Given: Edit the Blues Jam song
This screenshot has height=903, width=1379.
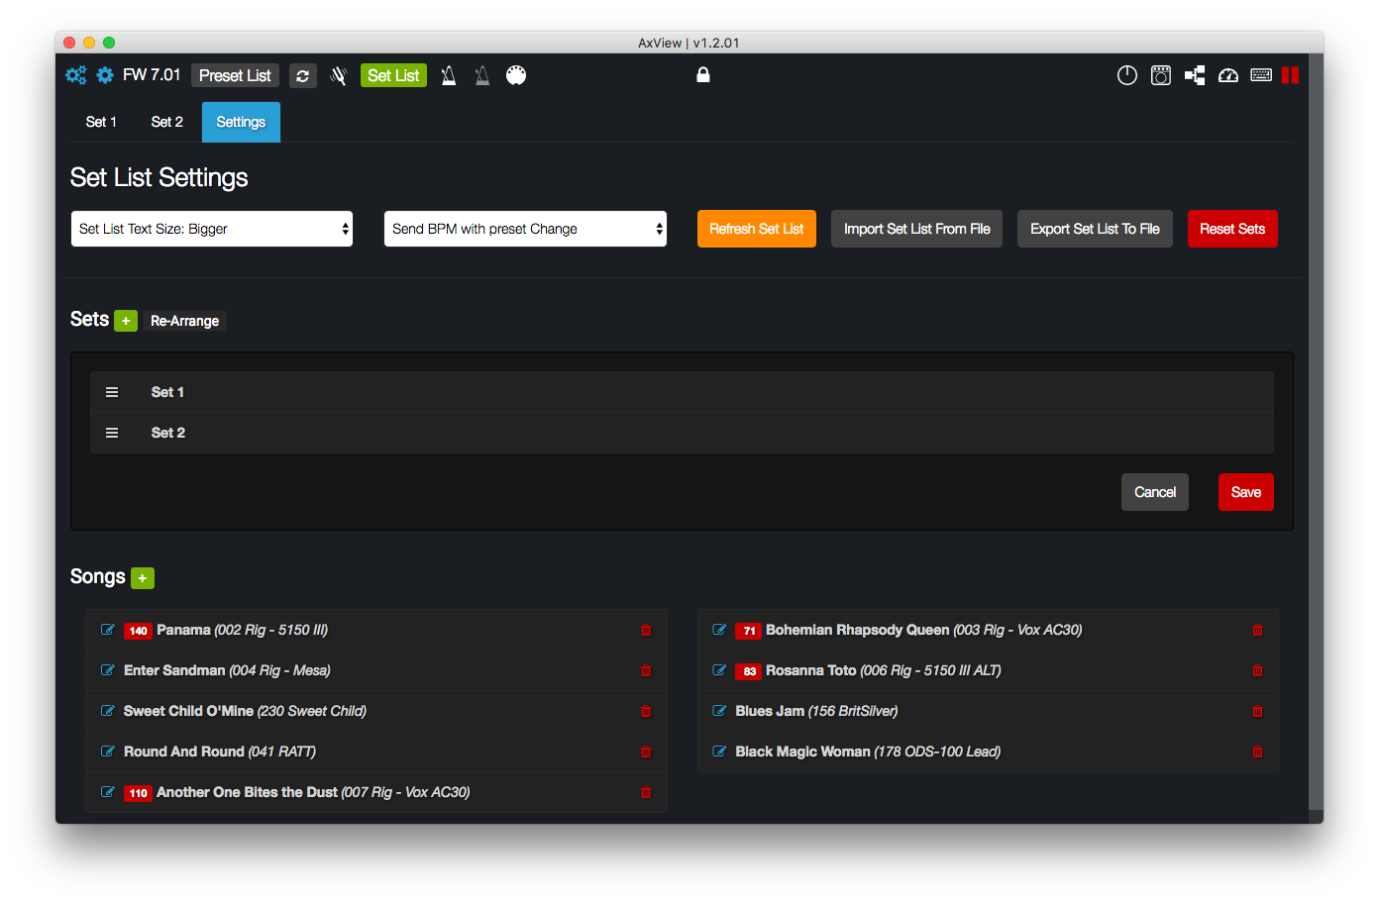Looking at the screenshot, I should (x=720, y=711).
